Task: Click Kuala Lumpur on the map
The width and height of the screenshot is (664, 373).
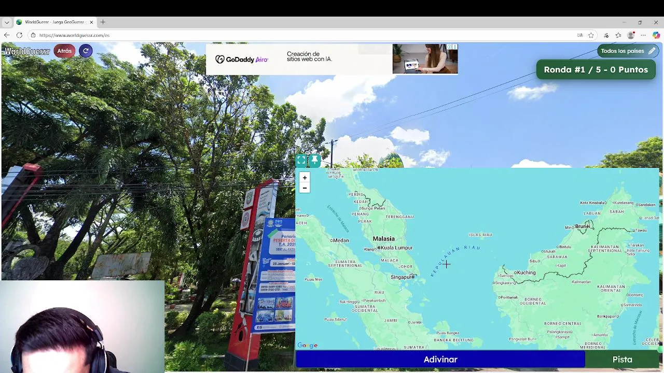Action: pos(396,248)
